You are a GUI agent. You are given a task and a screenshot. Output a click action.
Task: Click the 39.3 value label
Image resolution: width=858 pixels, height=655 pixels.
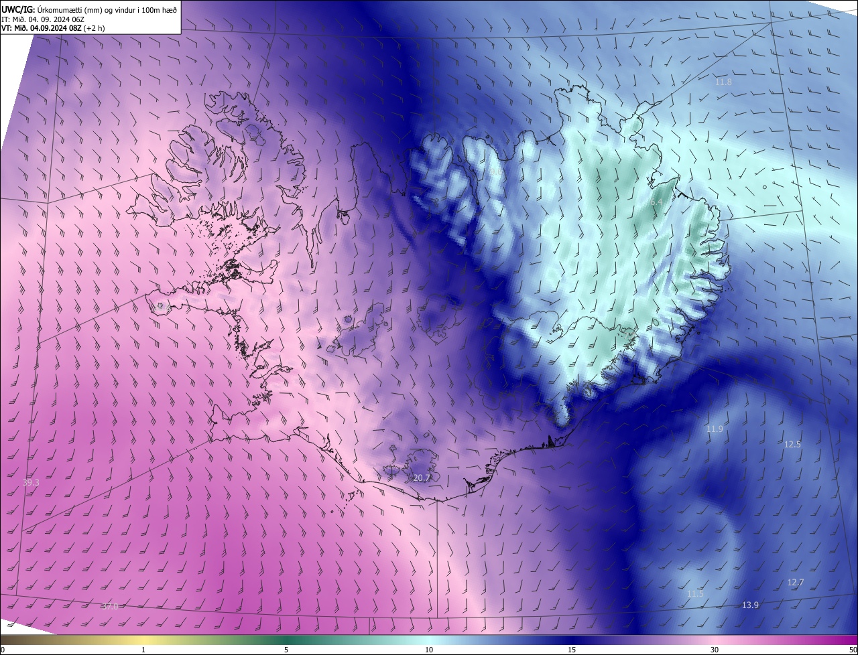31,482
